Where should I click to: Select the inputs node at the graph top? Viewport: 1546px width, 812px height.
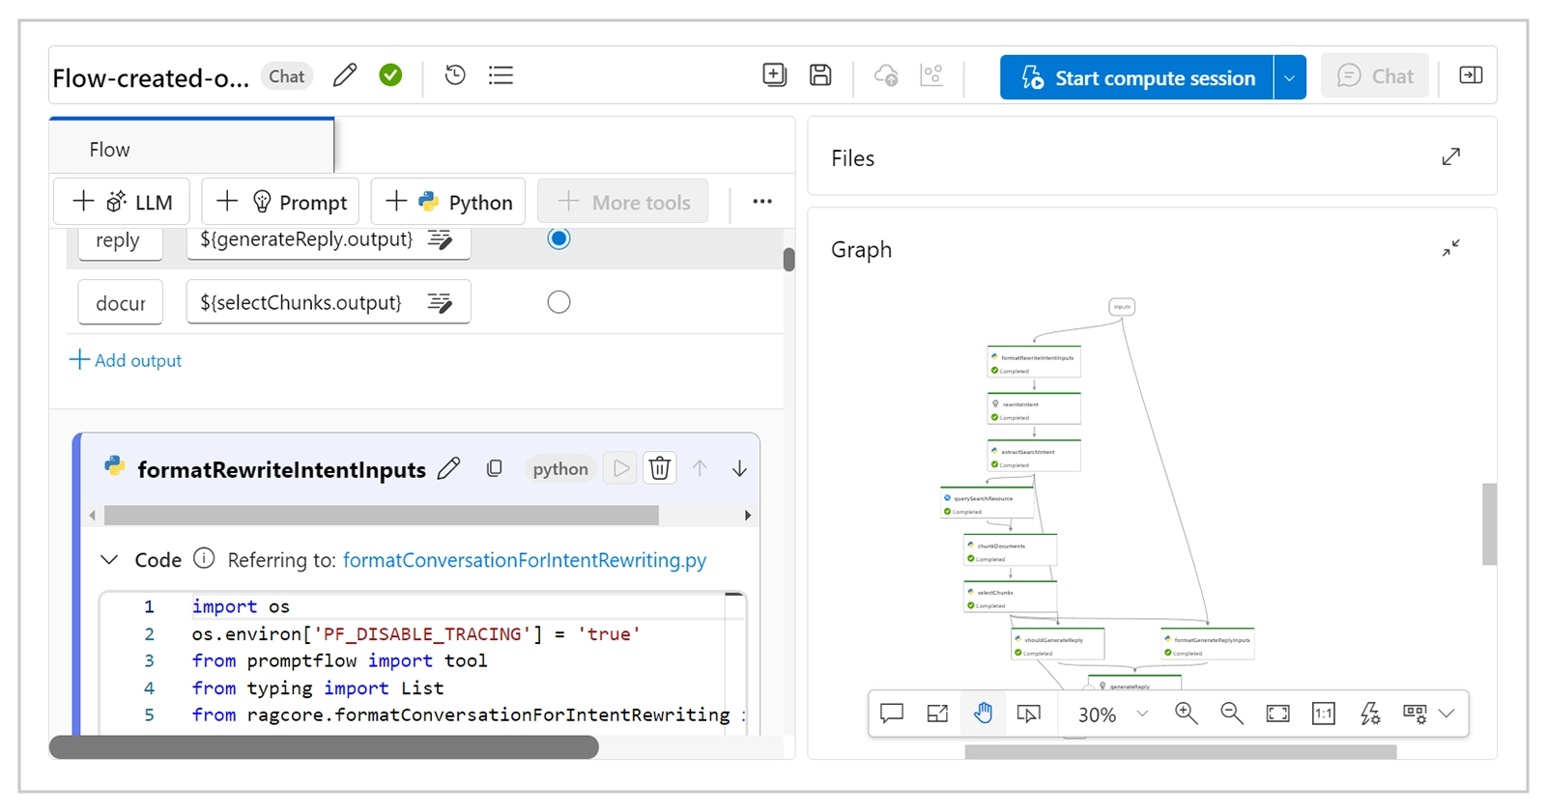[1122, 307]
